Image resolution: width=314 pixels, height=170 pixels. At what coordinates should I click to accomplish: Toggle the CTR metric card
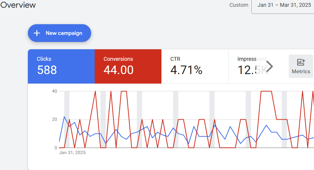pyautogui.click(x=195, y=66)
